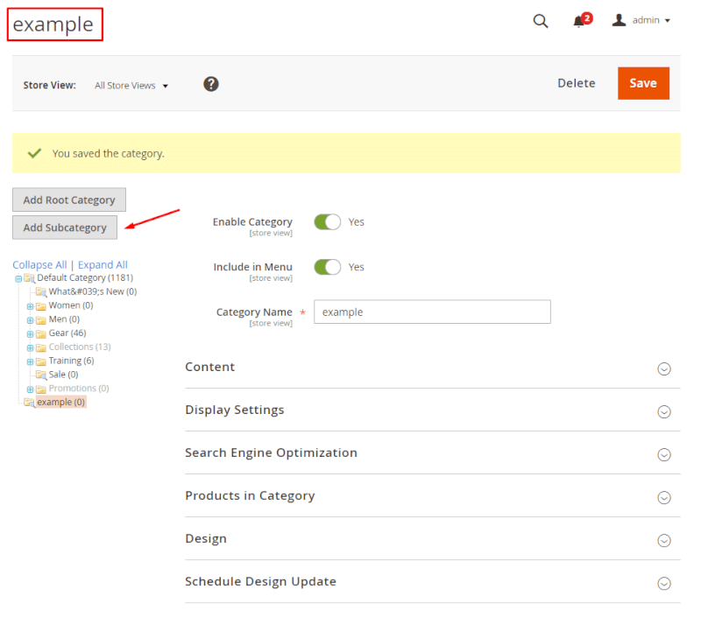Expand the Content section

click(663, 369)
